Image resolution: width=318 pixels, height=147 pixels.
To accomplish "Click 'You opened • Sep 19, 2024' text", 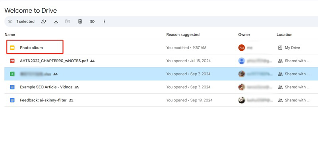I will tap(190, 100).
